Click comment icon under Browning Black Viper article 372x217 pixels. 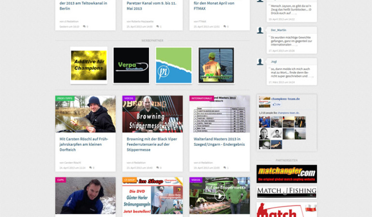(x=157, y=168)
